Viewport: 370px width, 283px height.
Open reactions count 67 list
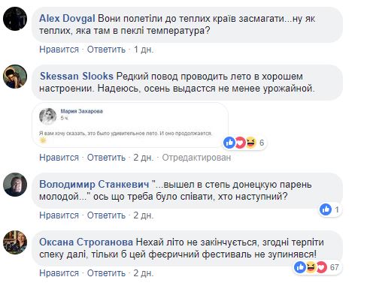click(335, 267)
